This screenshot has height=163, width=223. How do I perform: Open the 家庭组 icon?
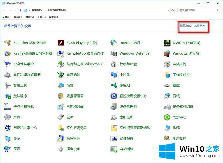[114, 85]
